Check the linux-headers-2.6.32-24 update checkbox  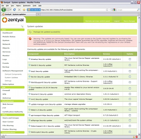pyautogui.click(x=130, y=88)
